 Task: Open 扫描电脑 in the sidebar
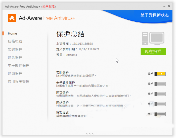(15, 41)
